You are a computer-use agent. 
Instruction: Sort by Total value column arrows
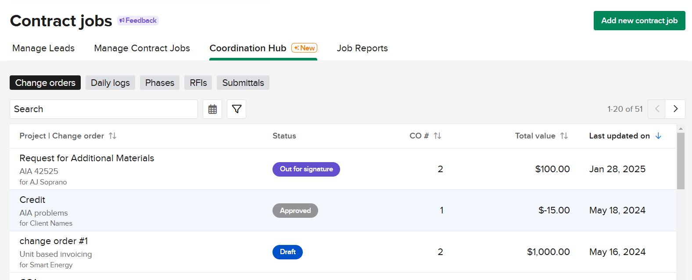pyautogui.click(x=564, y=136)
